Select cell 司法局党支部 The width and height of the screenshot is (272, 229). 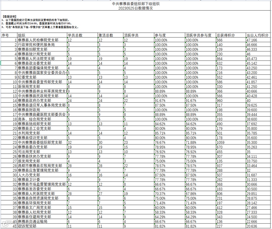tap(42, 152)
